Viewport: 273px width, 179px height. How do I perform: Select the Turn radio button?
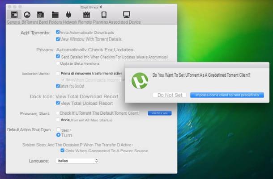[x=58, y=135]
